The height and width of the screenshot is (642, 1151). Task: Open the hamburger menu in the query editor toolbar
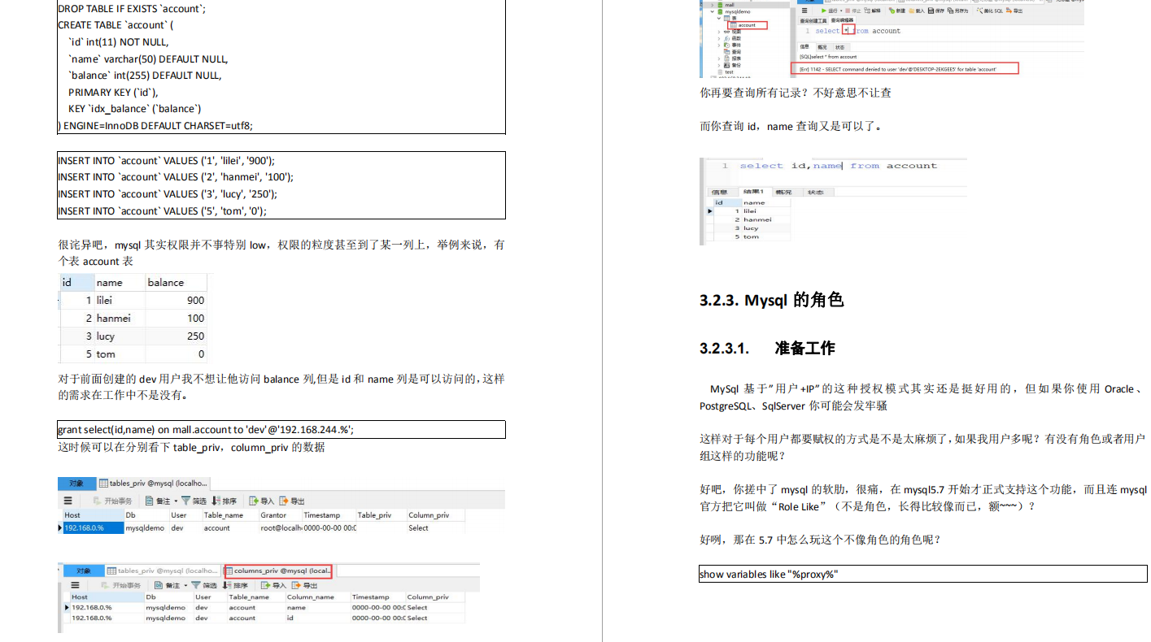[804, 11]
